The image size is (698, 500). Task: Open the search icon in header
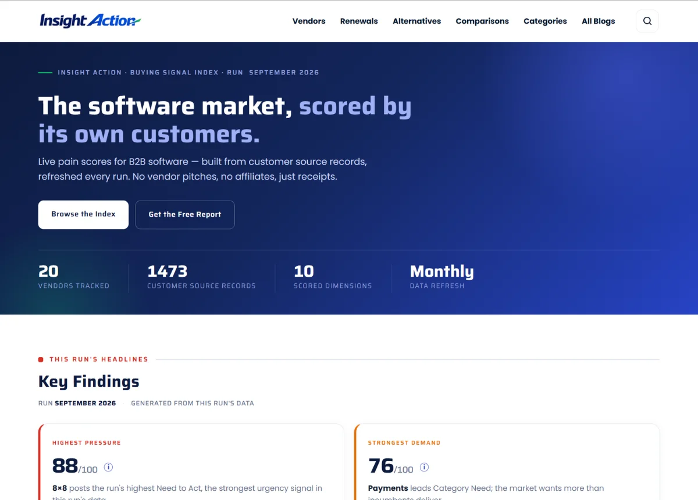coord(647,21)
